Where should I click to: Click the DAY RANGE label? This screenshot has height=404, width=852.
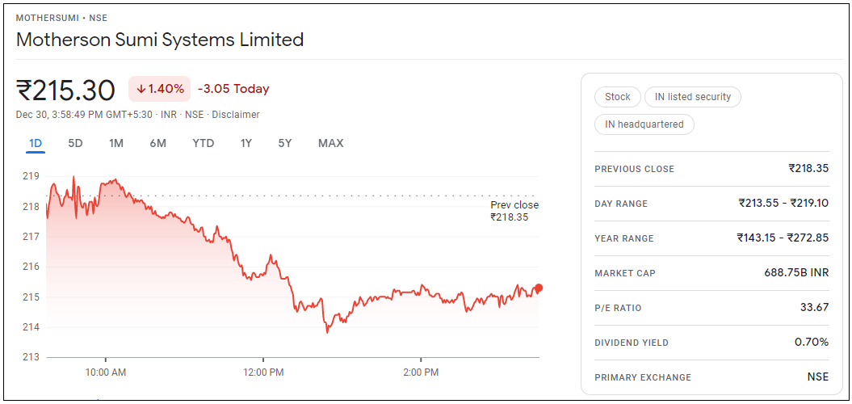point(621,204)
